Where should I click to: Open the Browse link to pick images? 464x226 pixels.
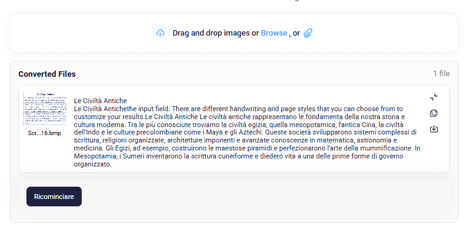click(x=274, y=33)
